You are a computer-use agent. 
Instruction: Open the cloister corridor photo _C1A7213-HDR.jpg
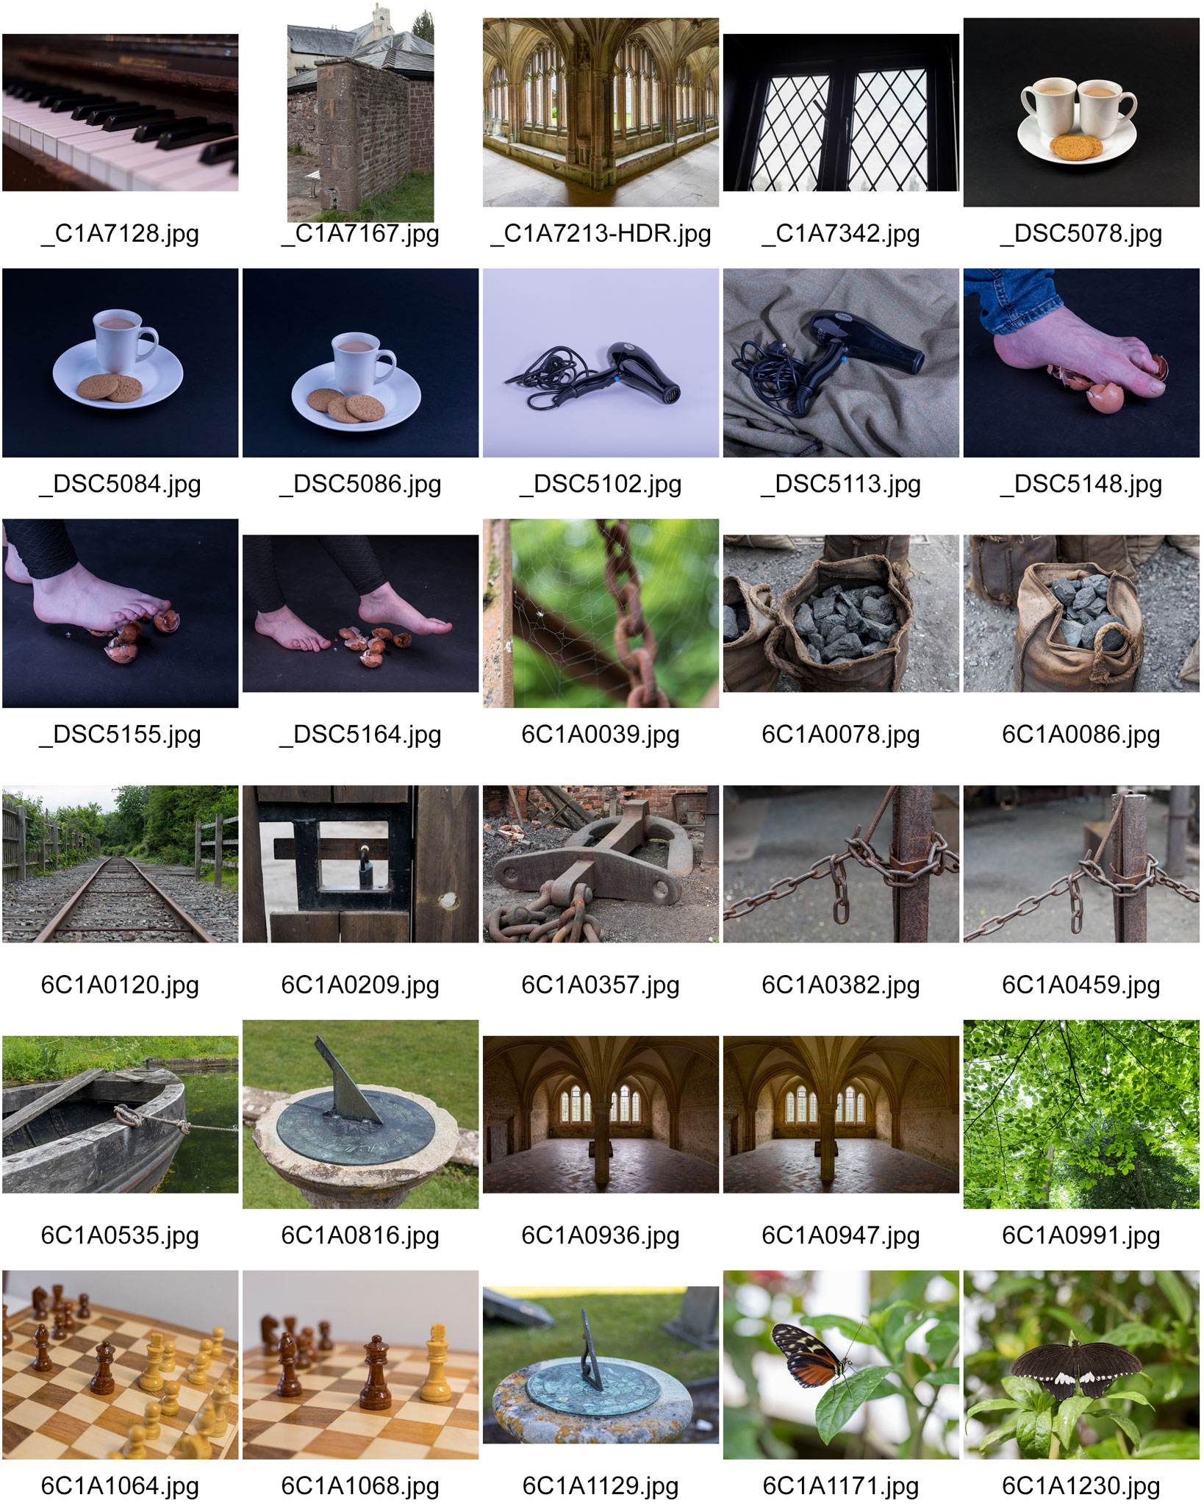601,113
